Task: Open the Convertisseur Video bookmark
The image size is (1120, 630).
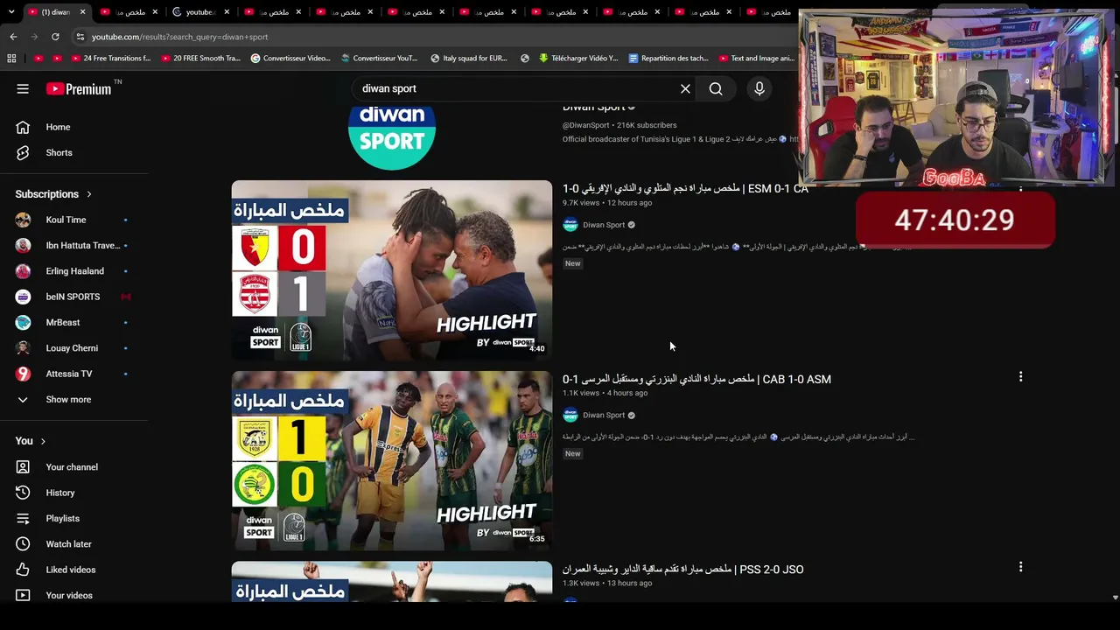Action: pos(290,59)
